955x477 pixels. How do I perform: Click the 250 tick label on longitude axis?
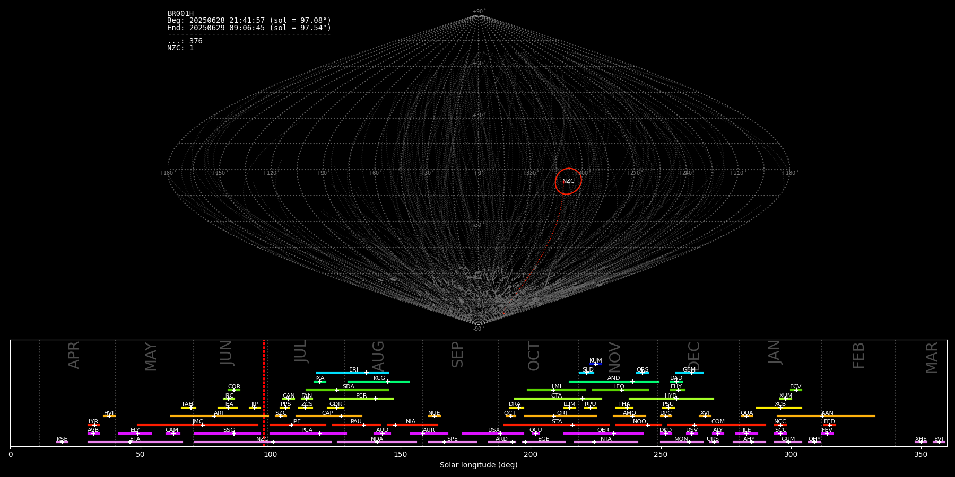pos(661,454)
